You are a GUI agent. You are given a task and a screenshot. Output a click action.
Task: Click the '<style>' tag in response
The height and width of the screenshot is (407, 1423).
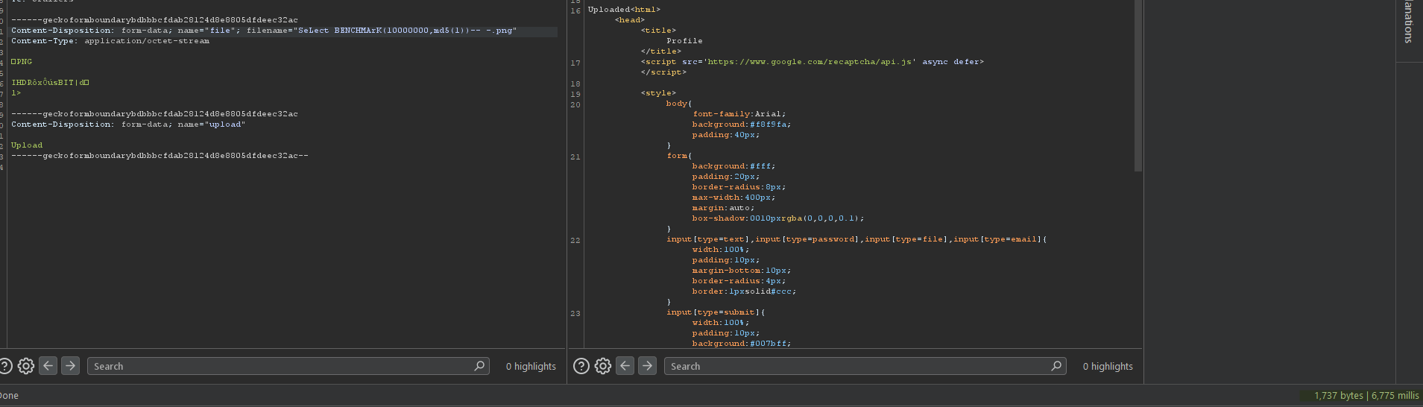(x=658, y=93)
